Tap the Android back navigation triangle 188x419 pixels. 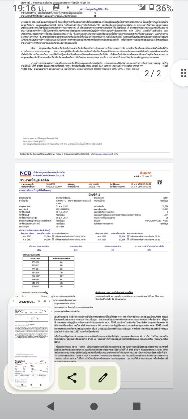pos(50,406)
